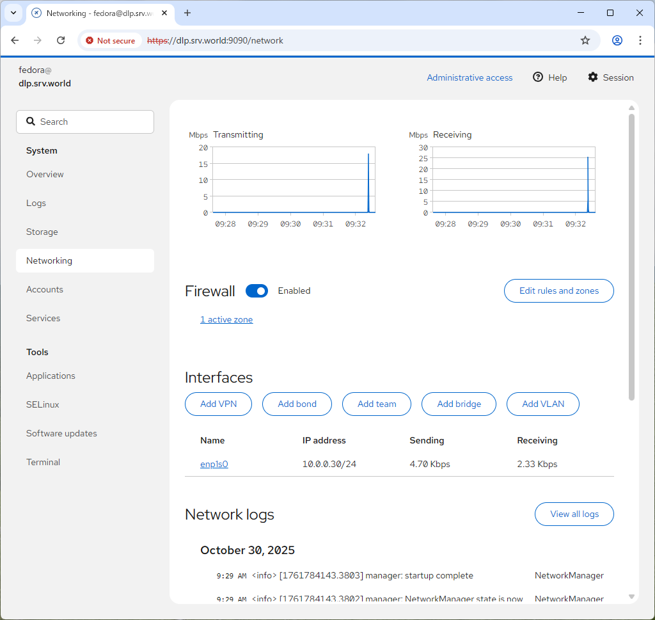Open the enp1s0 interface link

(x=214, y=464)
